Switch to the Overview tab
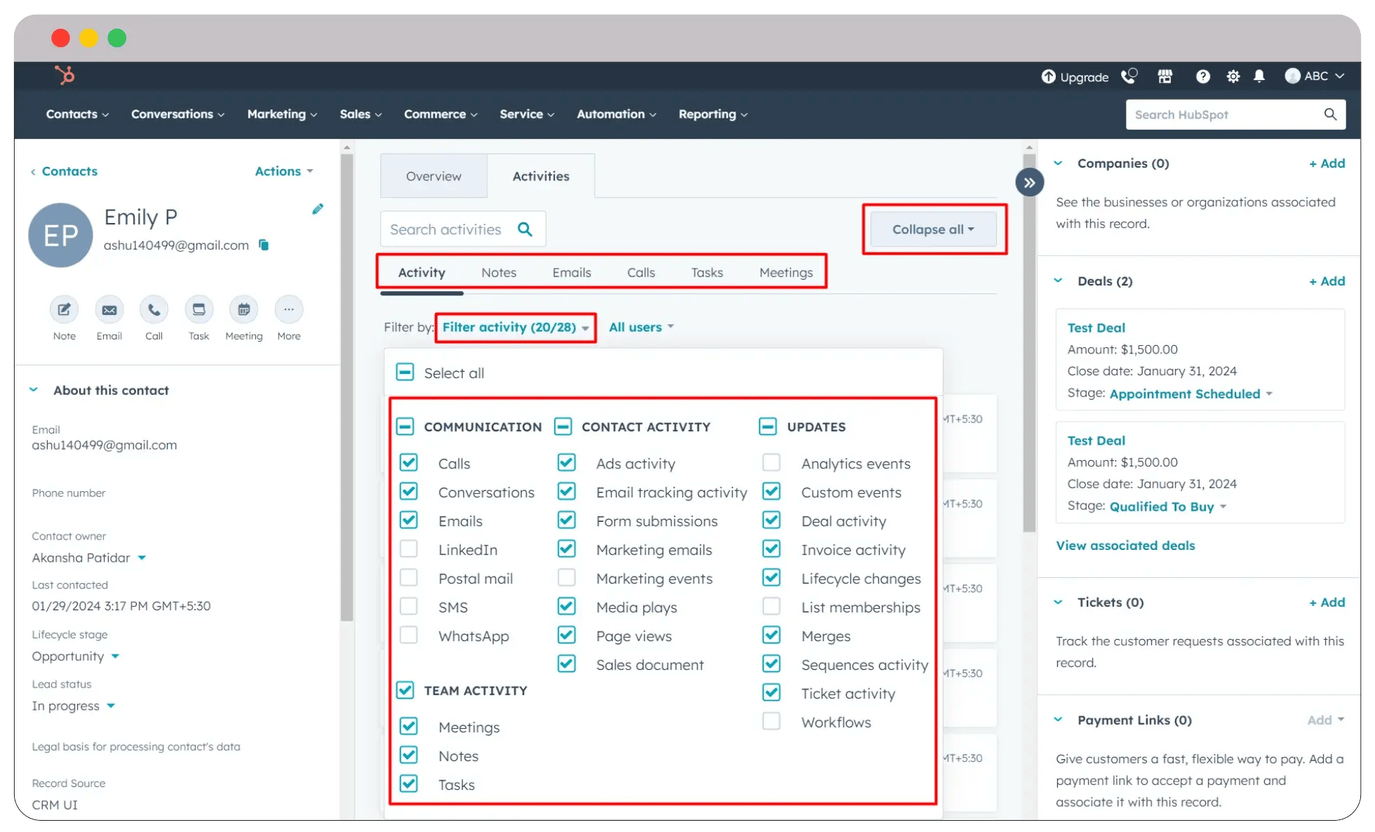Image resolution: width=1375 pixels, height=832 pixels. pos(433,176)
